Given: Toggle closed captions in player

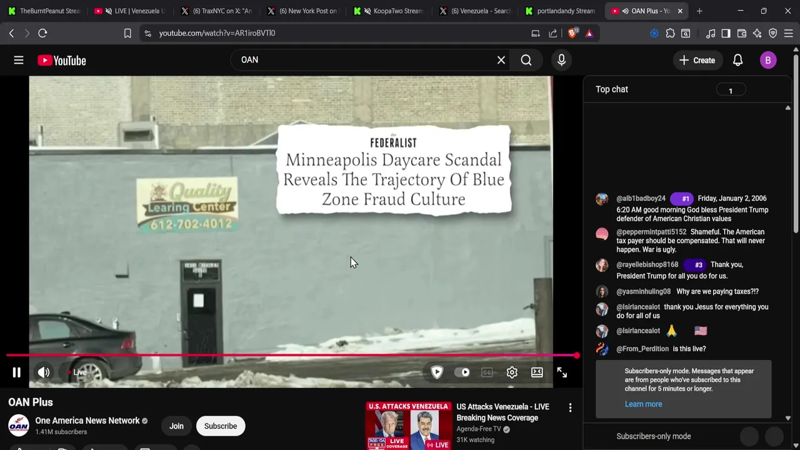Looking at the screenshot, I should [487, 372].
